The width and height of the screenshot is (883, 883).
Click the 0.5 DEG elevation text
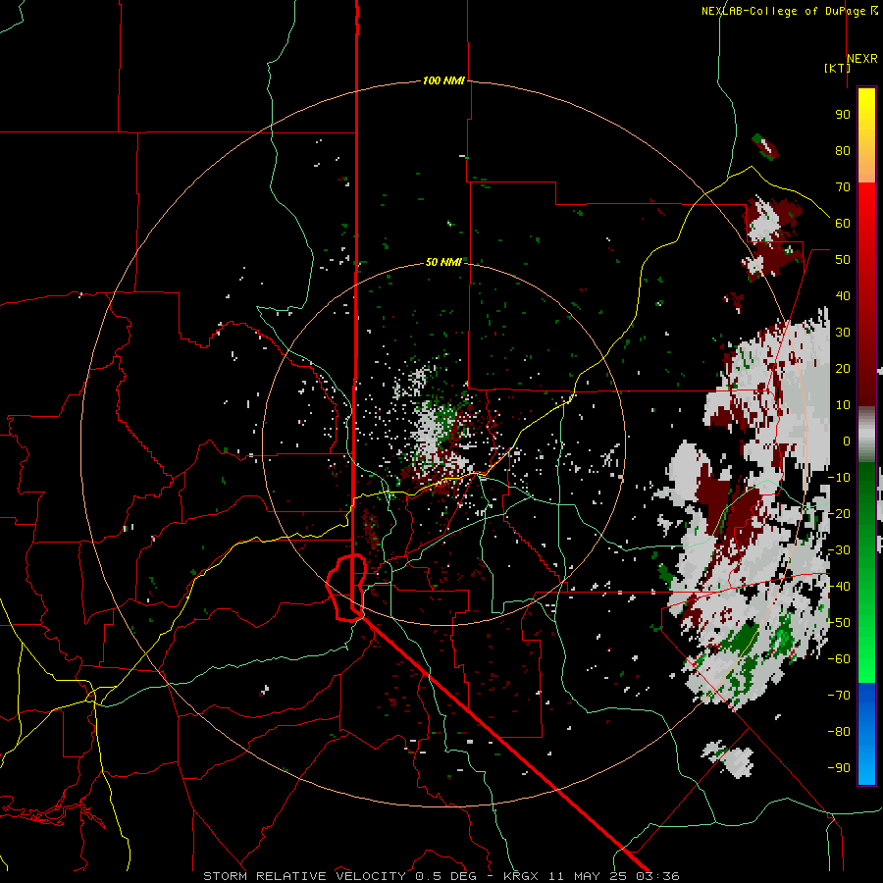(446, 876)
